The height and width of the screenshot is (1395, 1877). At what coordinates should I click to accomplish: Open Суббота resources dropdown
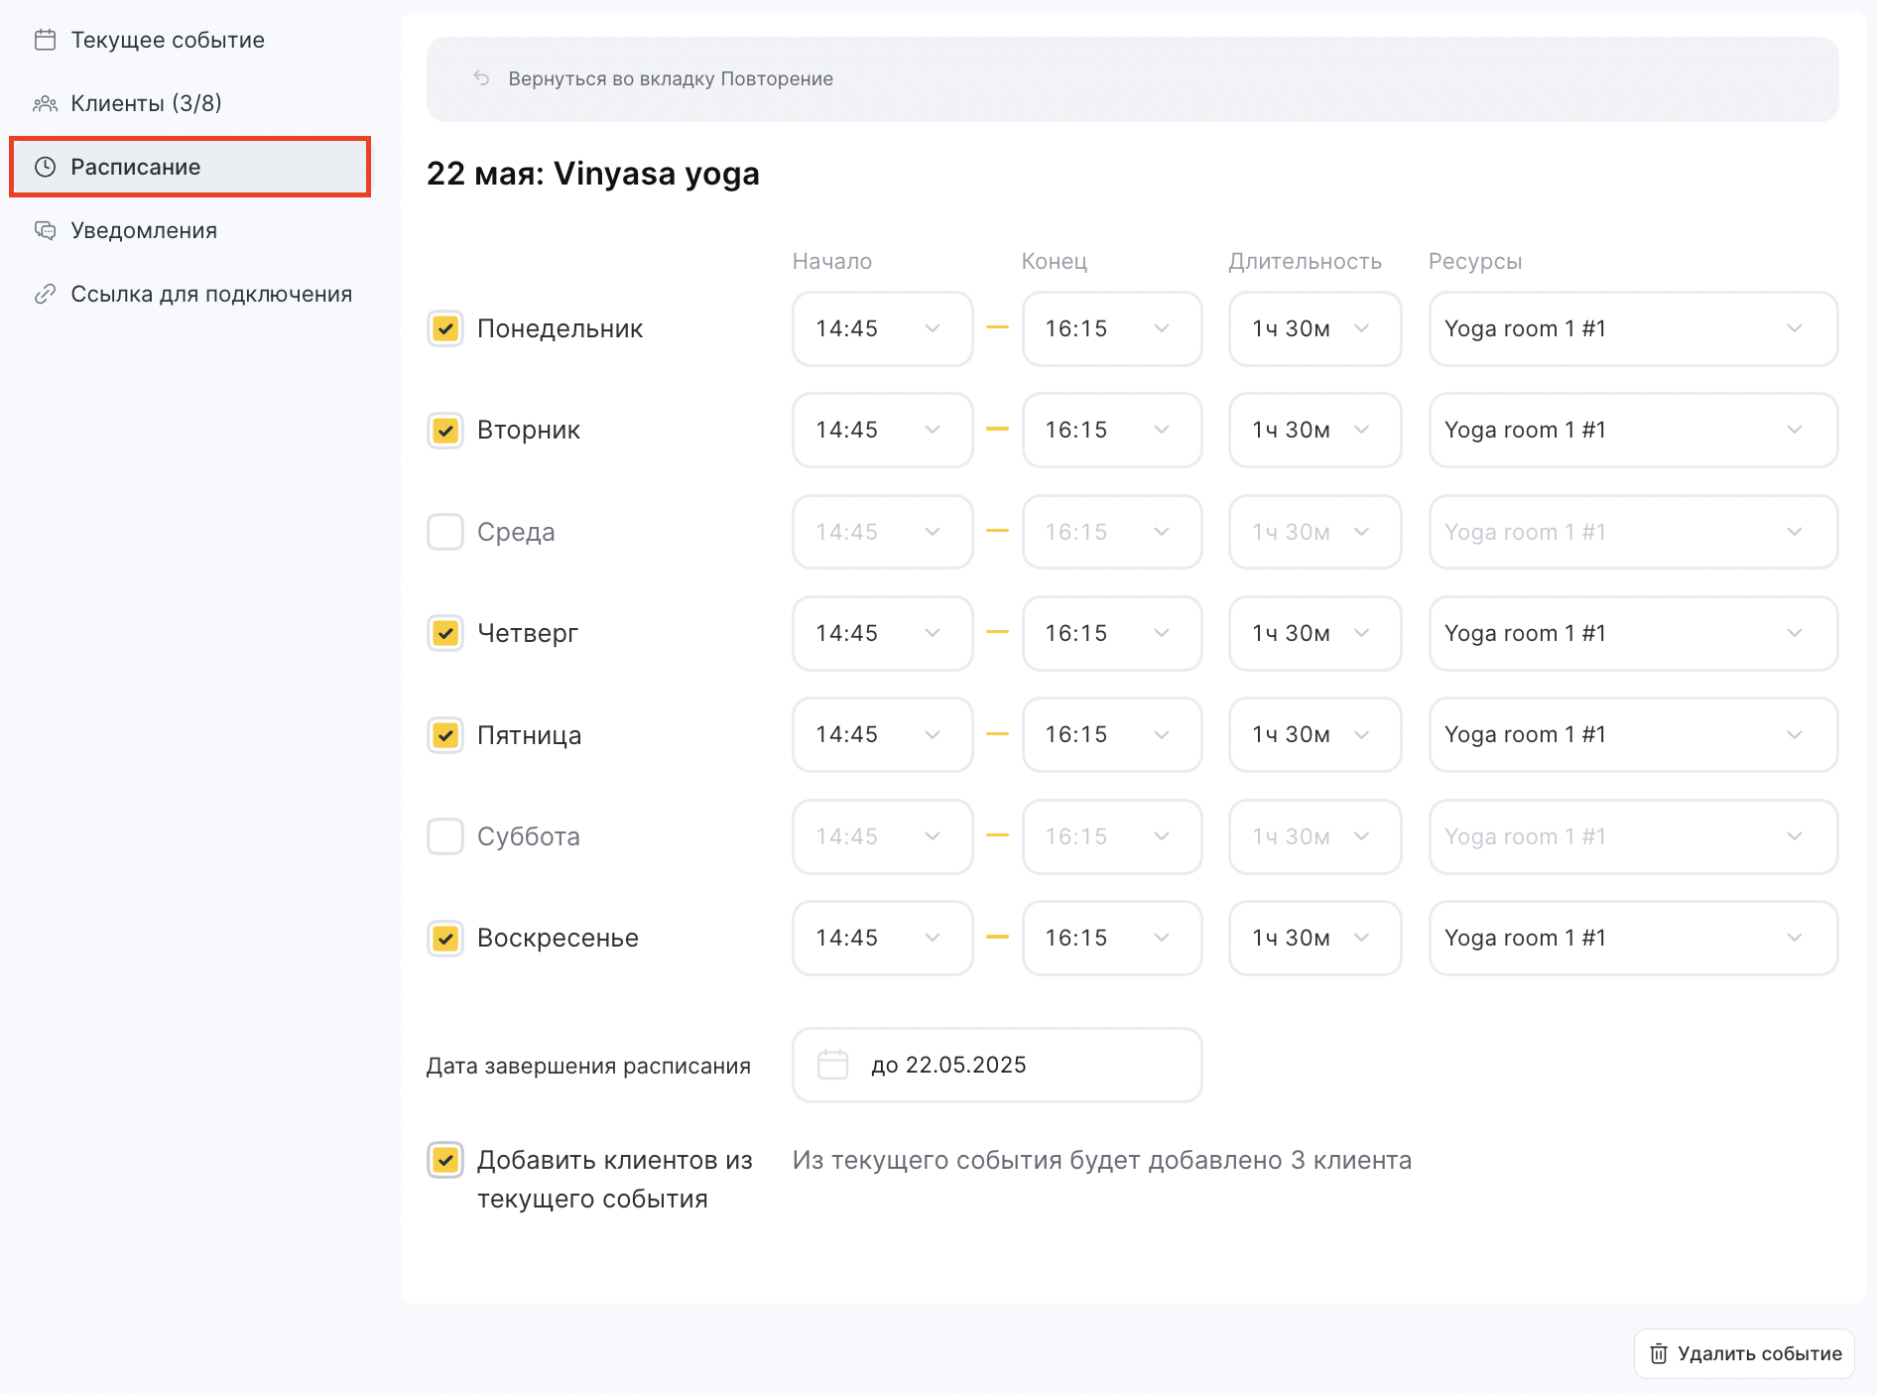(1633, 836)
